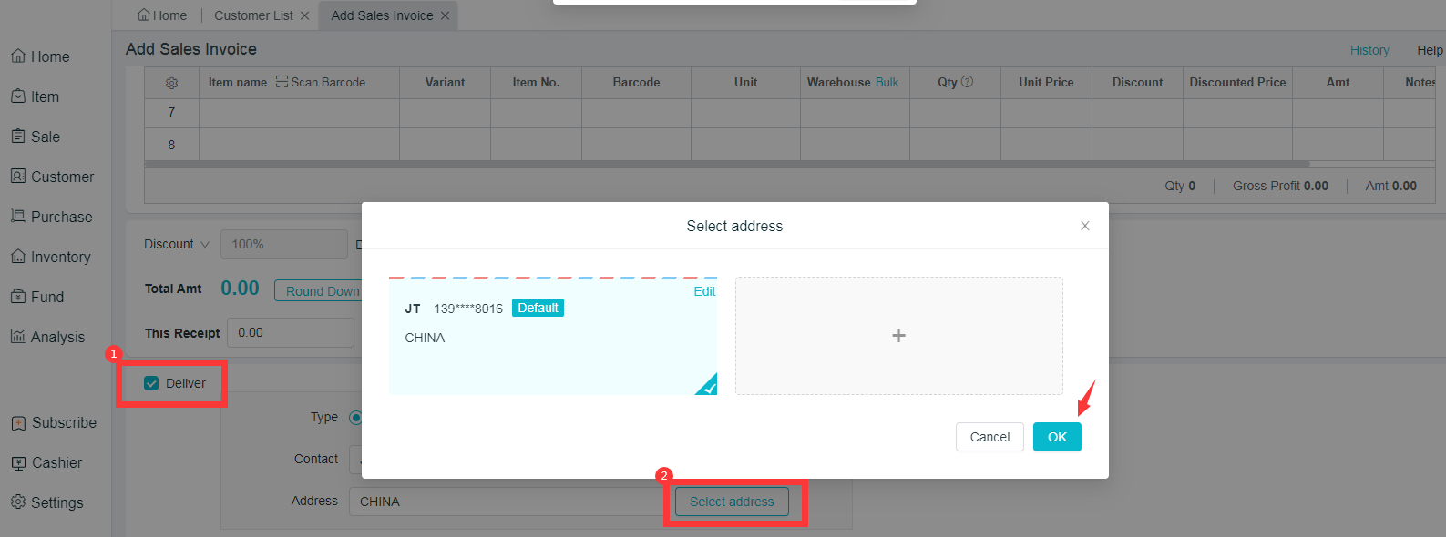Select the JT default address card
The width and height of the screenshot is (1446, 537).
point(552,337)
